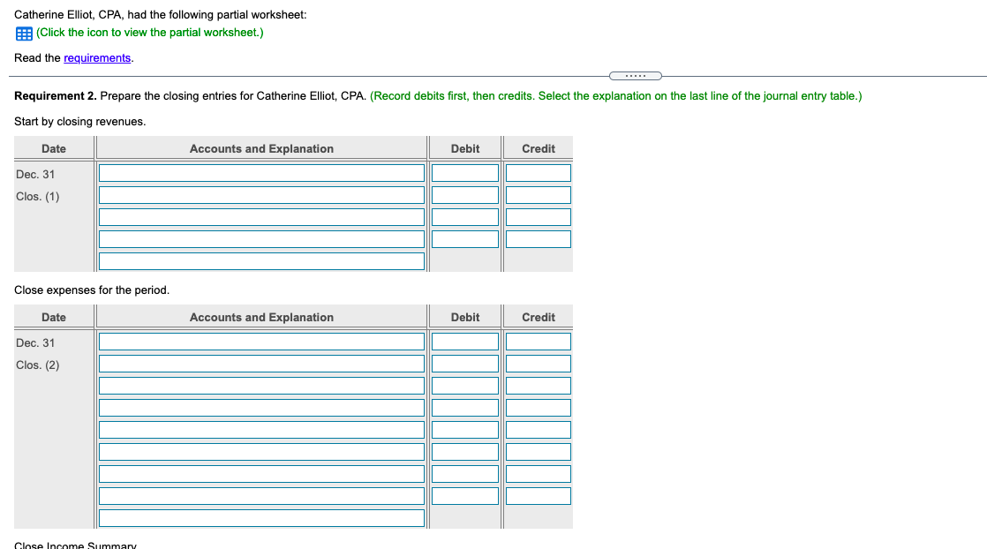The height and width of the screenshot is (549, 987).
Task: Select the explanation line of Clos. (2) entry
Action: (261, 517)
